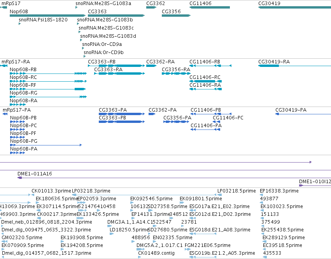Screen dimensions: 331x259
Task: Select Dmel_neb_012896_0818_2204.3prime label
Action: point(47,222)
